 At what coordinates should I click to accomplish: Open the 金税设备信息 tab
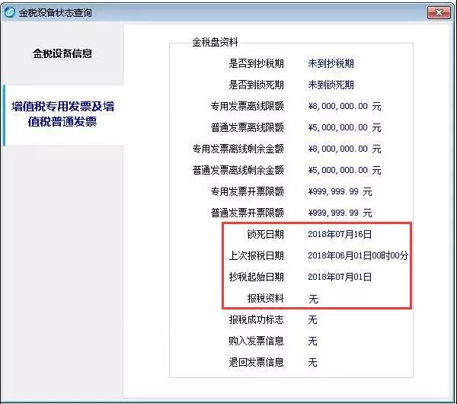(x=62, y=53)
